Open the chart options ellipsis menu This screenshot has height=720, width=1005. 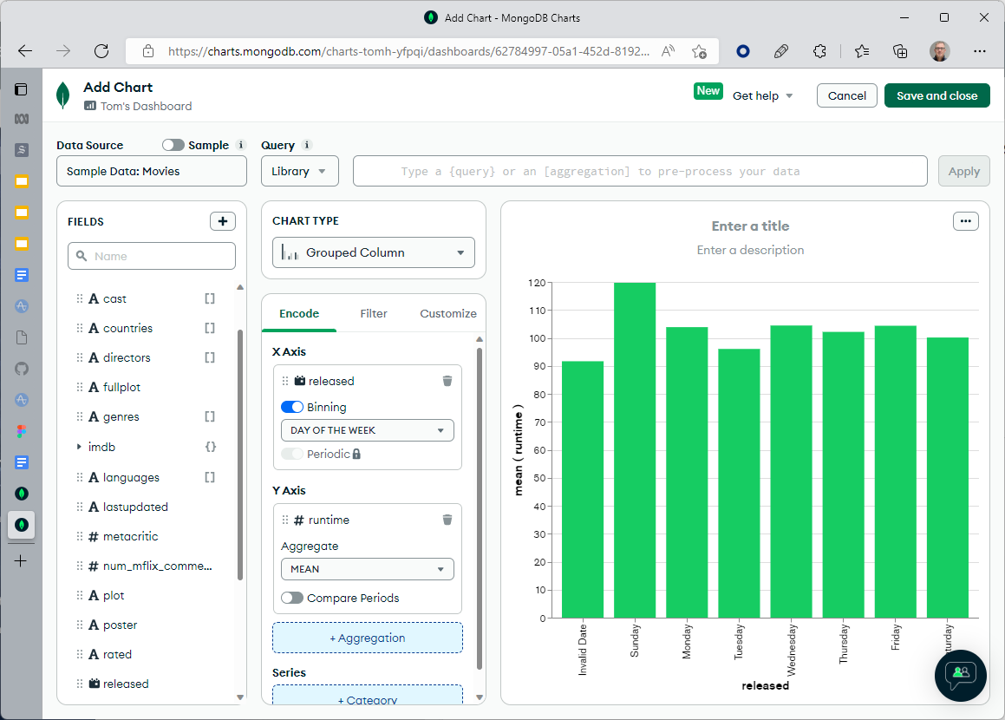pyautogui.click(x=966, y=221)
